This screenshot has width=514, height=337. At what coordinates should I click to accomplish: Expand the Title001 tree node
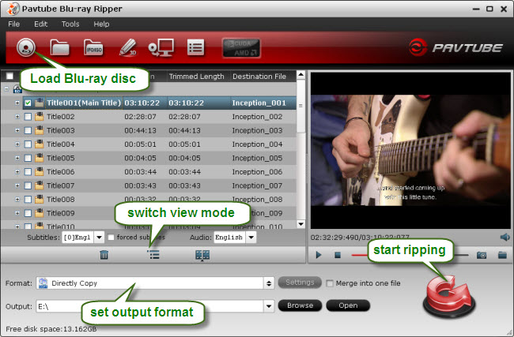(x=17, y=103)
